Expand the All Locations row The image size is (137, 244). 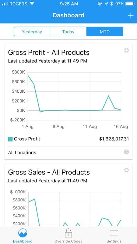click(x=68, y=152)
